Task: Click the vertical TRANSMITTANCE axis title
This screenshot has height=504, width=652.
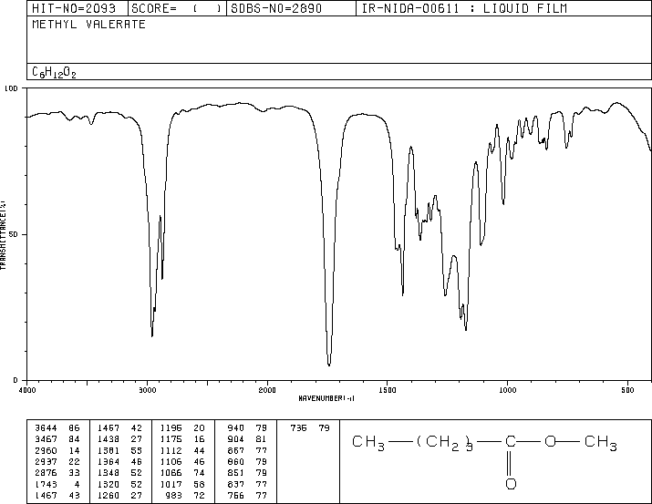Action: (5, 234)
